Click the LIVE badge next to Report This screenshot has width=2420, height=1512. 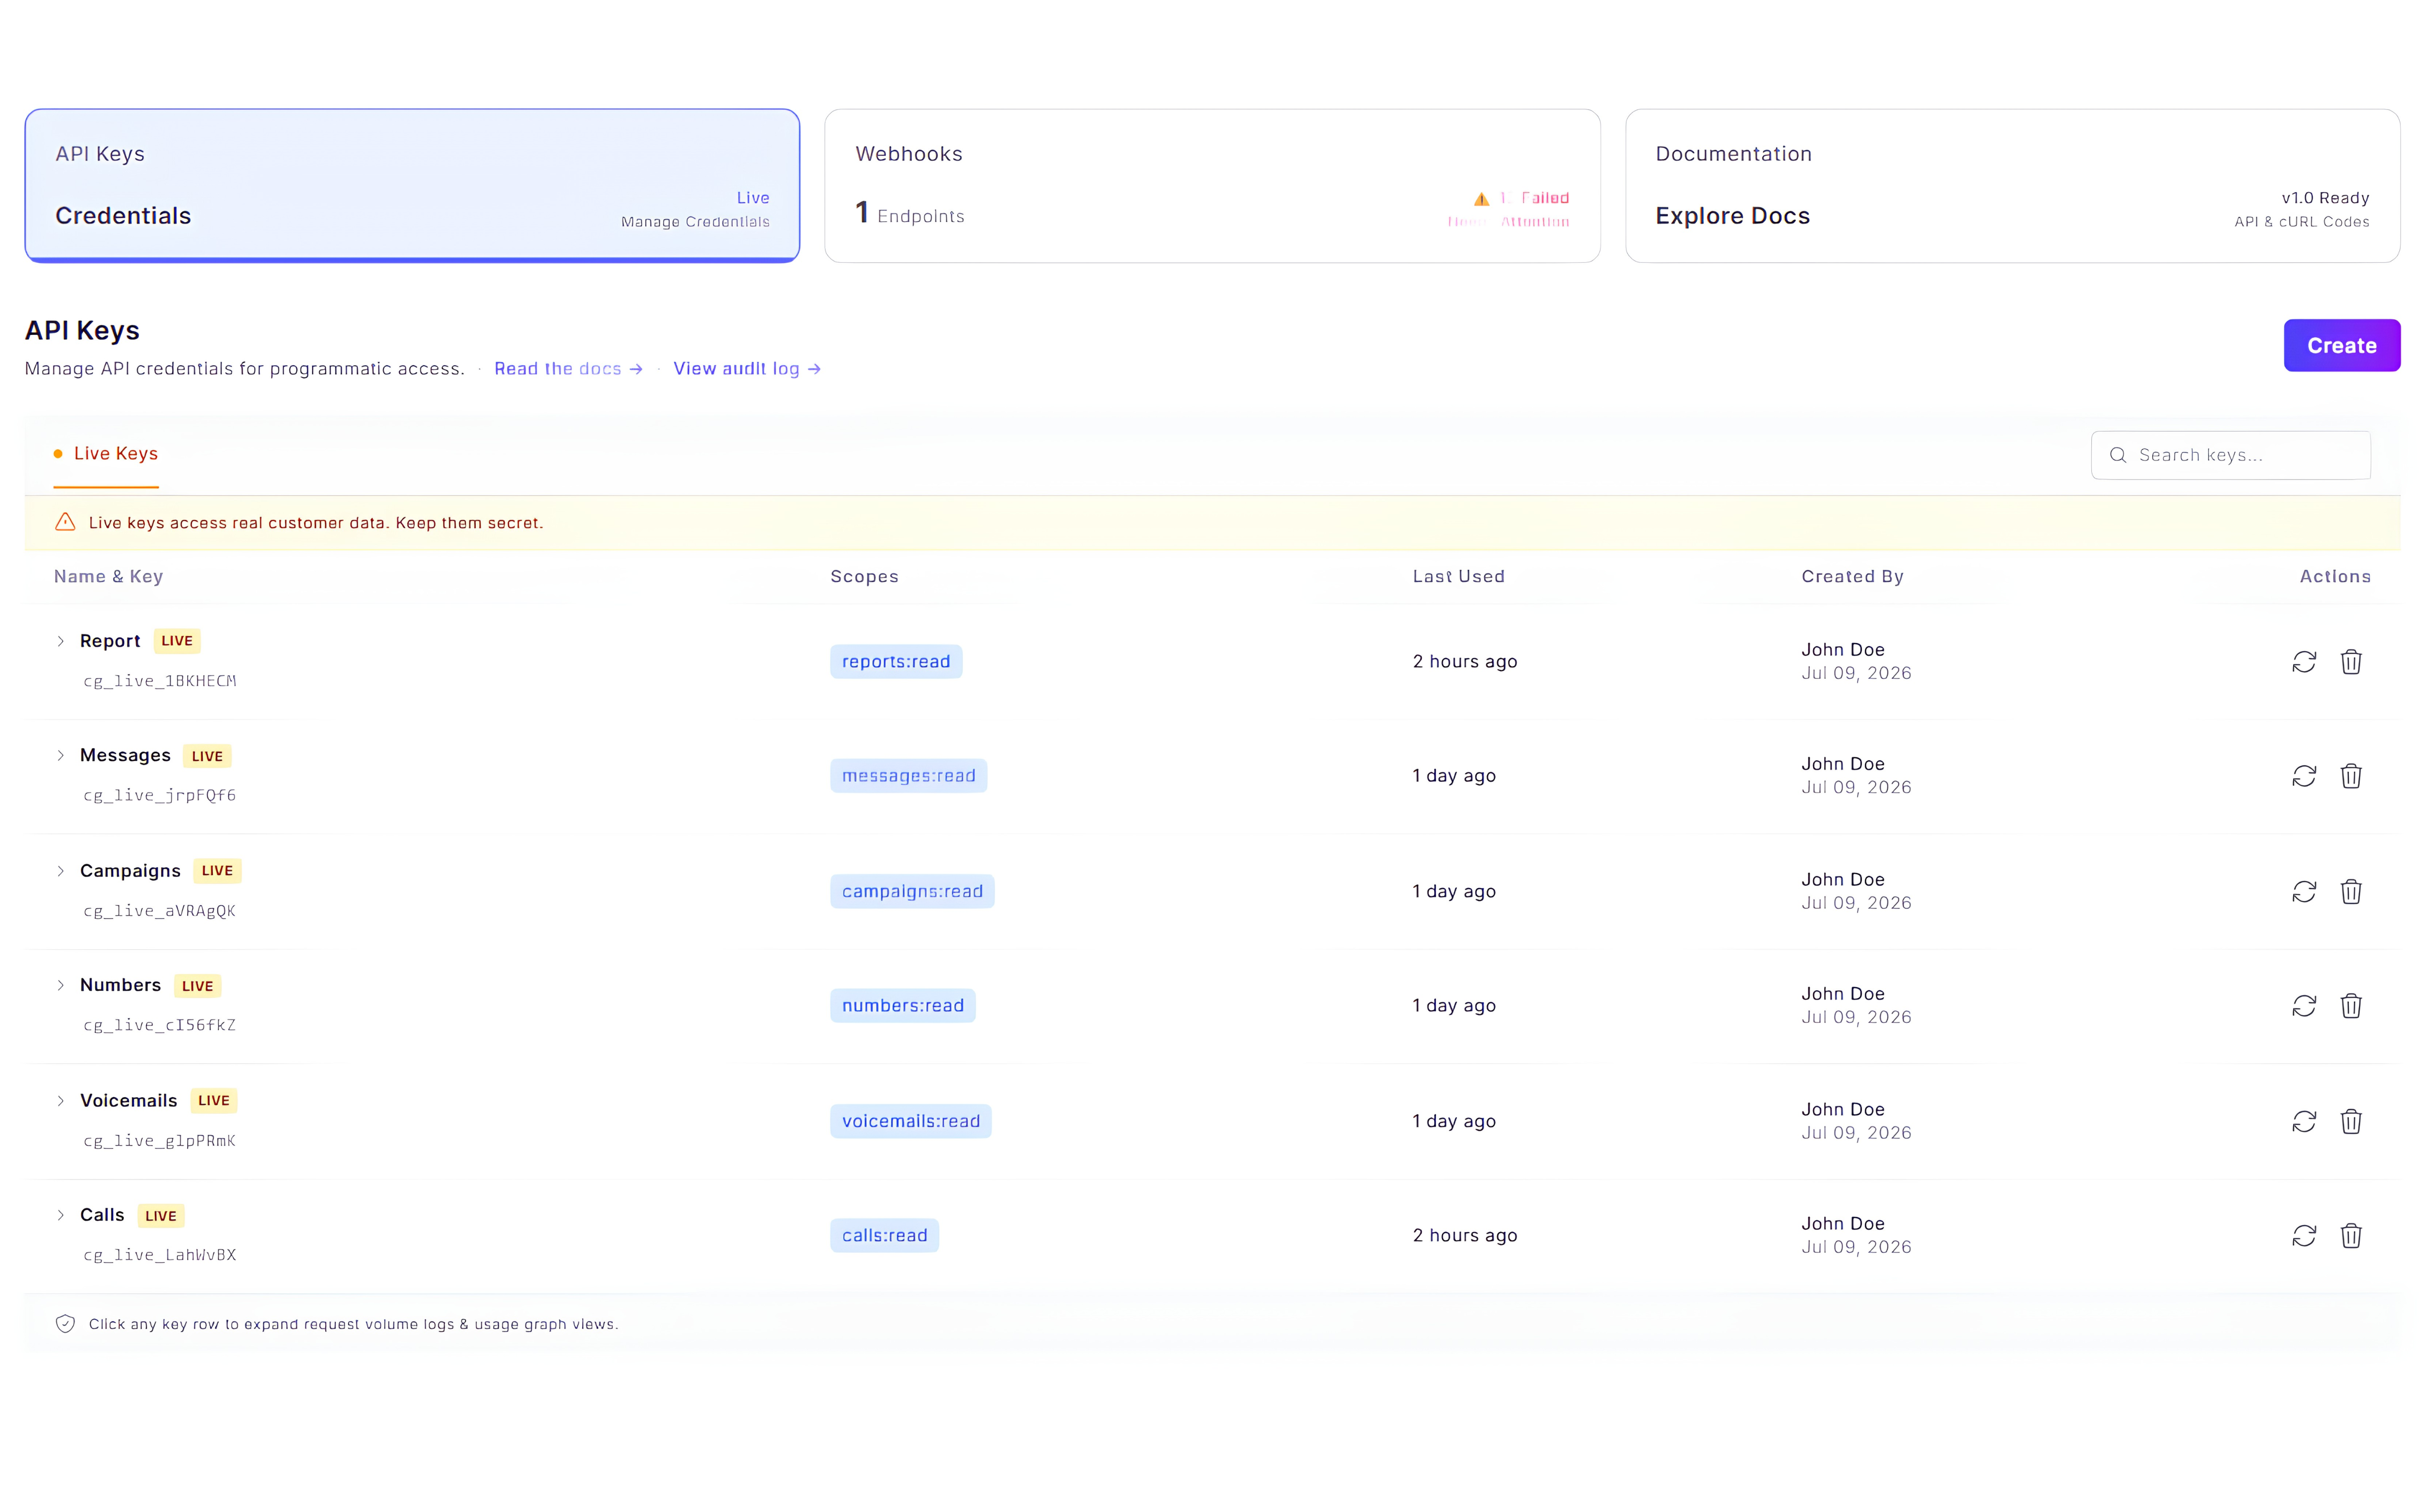click(177, 641)
